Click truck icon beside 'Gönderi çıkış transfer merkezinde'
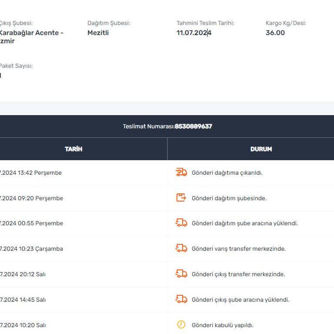 [x=181, y=274]
